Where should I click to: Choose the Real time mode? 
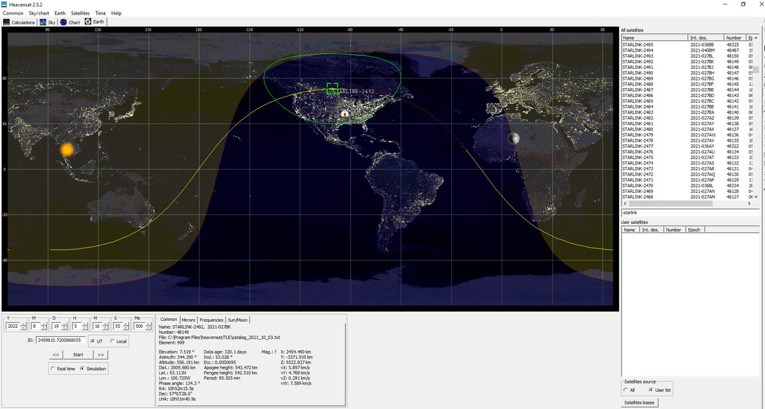[64, 369]
